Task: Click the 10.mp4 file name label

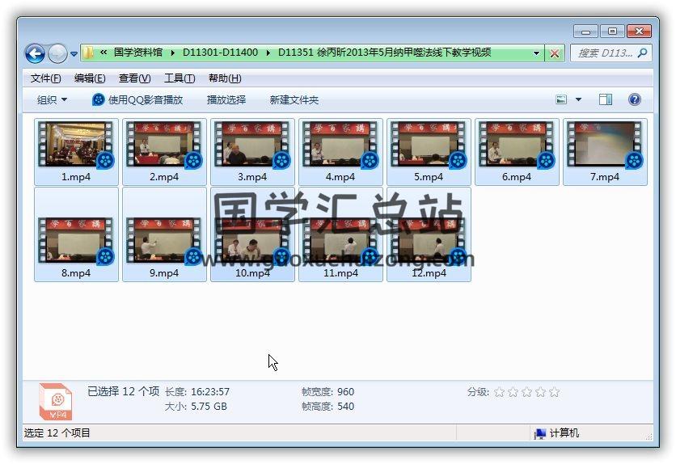Action: (252, 273)
